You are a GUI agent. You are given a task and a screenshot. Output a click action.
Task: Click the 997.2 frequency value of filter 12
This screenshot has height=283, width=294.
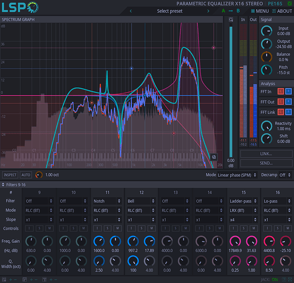tap(133, 251)
